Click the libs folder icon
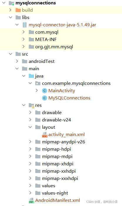This screenshot has width=122, height=206. click(x=18, y=18)
